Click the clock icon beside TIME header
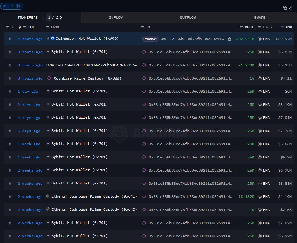Image resolution: width=297 pixels, height=243 pixels. coord(19,27)
